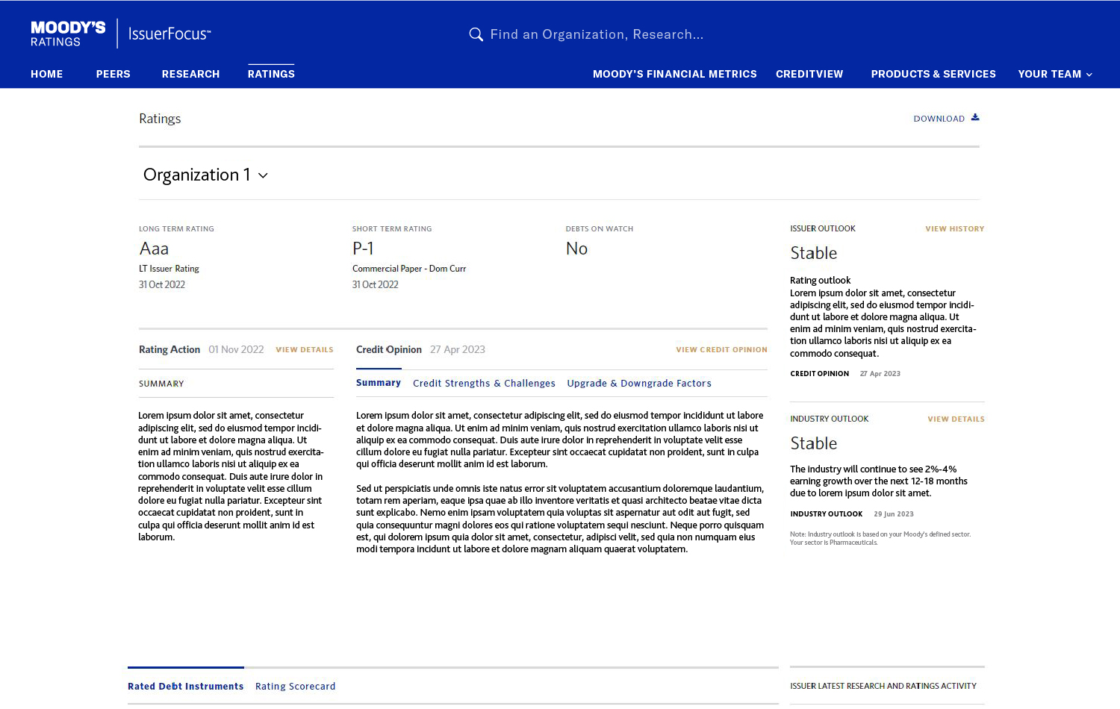Select the Credit Opinion Summary tab
The height and width of the screenshot is (709, 1120).
[379, 383]
